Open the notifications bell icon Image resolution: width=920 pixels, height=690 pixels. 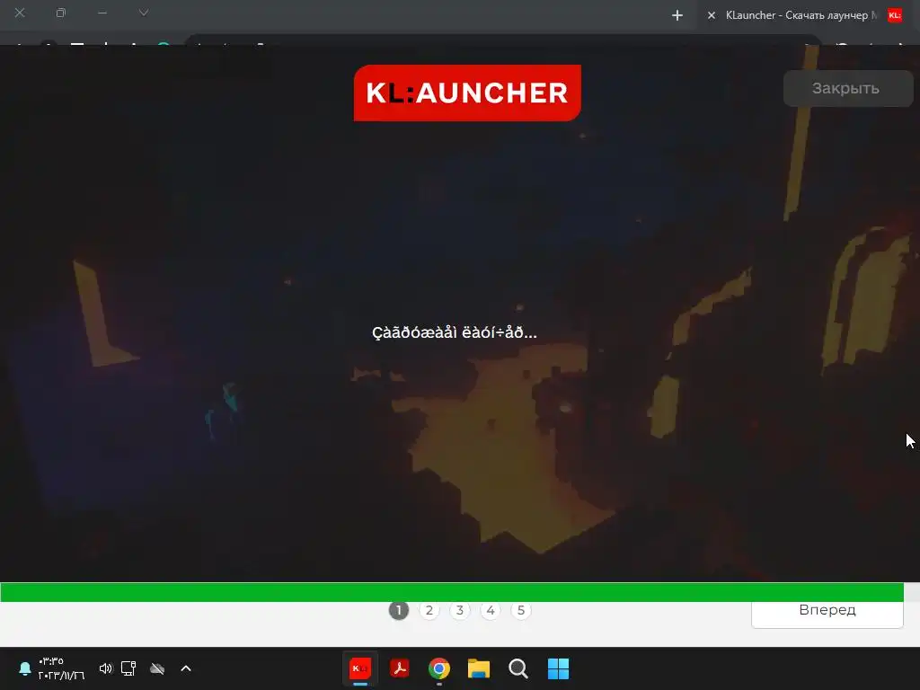click(x=24, y=668)
